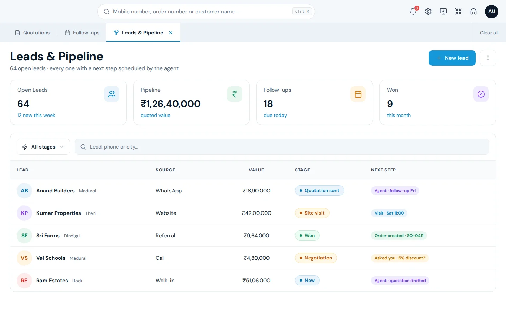This screenshot has width=506, height=316.
Task: Click the VS avatar for Vel Schools
Action: 24,258
